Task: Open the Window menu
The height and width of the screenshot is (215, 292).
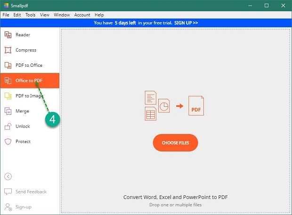Action: point(62,15)
